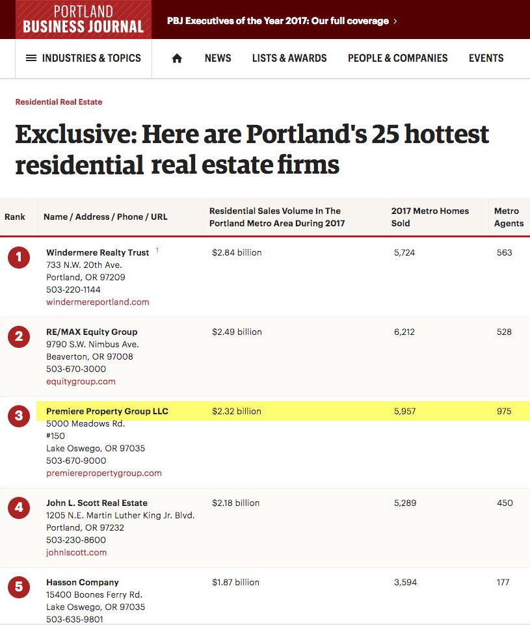This screenshot has height=625, width=530.
Task: Click the Portland Business Journal logo
Action: (83, 19)
